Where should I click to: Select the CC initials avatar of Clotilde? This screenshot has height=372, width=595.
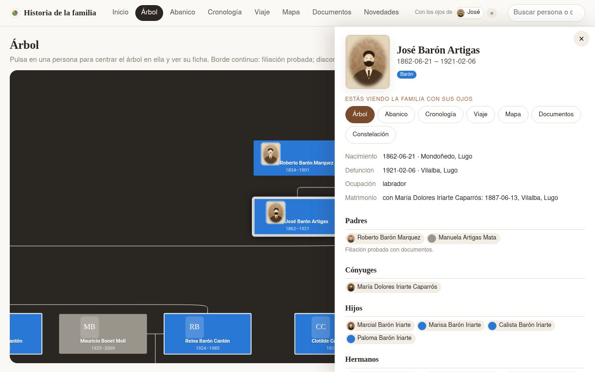coord(321,327)
